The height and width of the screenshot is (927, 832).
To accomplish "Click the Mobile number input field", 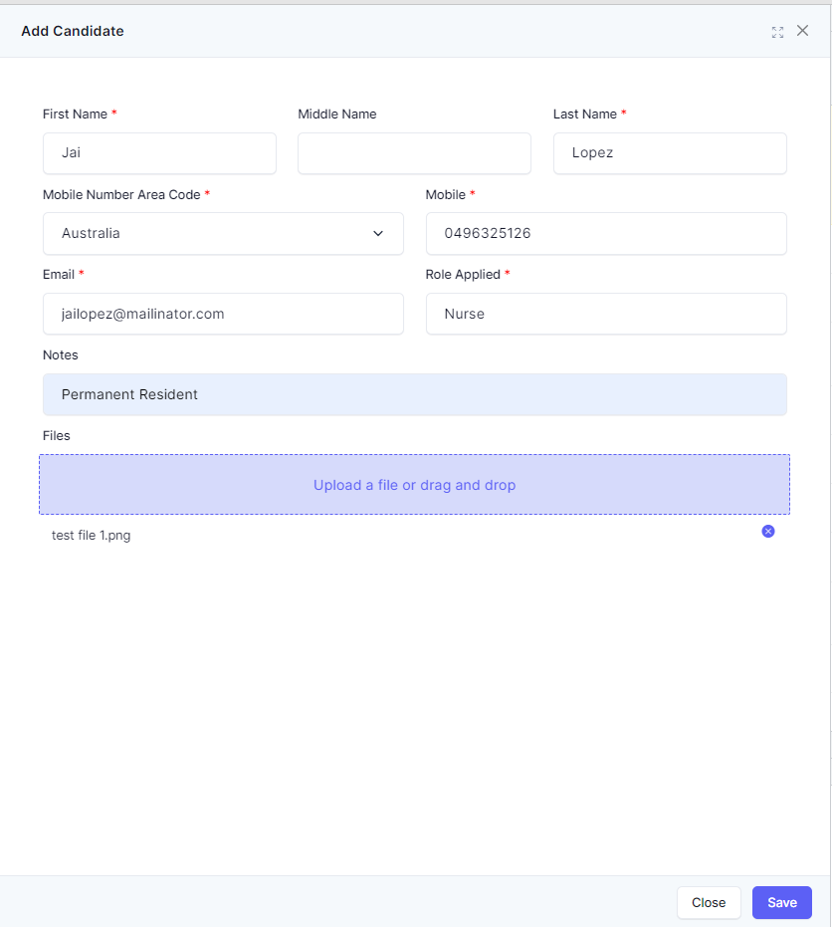I will coord(606,234).
